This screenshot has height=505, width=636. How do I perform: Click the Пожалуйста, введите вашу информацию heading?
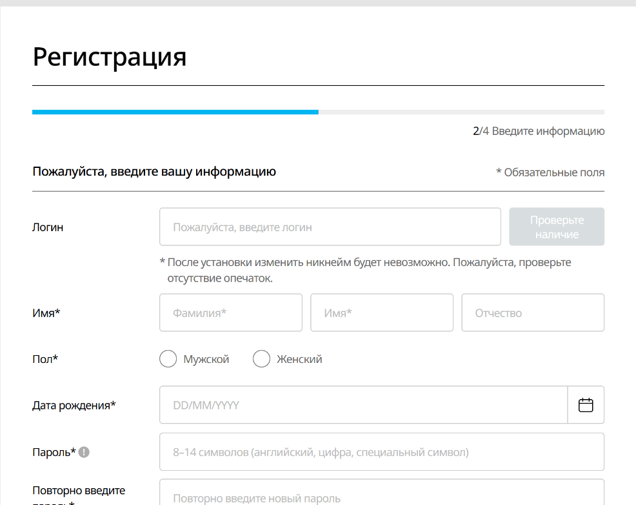(154, 172)
